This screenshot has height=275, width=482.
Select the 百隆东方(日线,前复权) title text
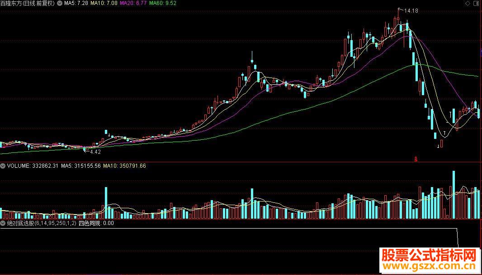tap(28, 3)
